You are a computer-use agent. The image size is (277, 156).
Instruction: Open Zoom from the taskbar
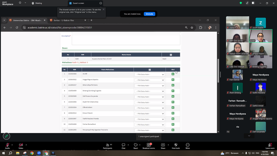coord(39,153)
